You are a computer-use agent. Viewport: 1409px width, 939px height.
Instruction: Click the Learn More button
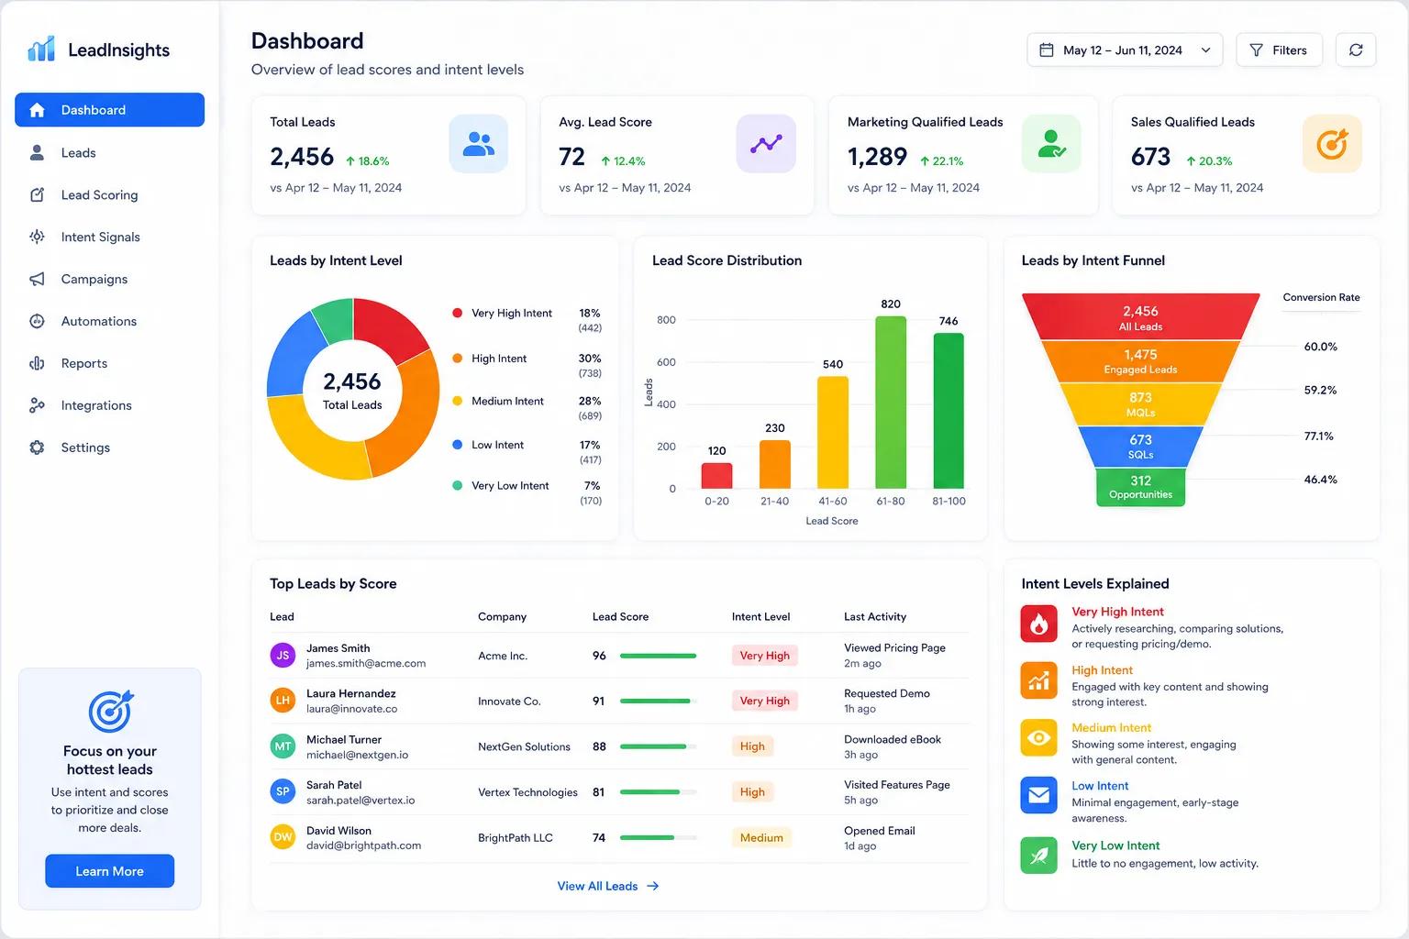point(109,871)
